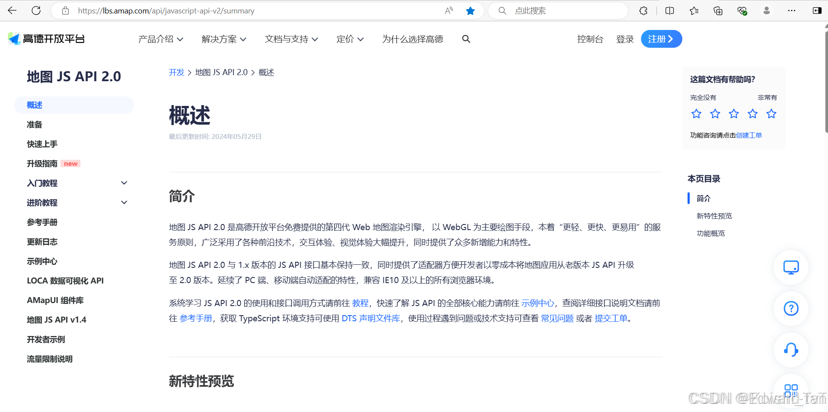
Task: Open the 控制台 console link
Action: 590,39
